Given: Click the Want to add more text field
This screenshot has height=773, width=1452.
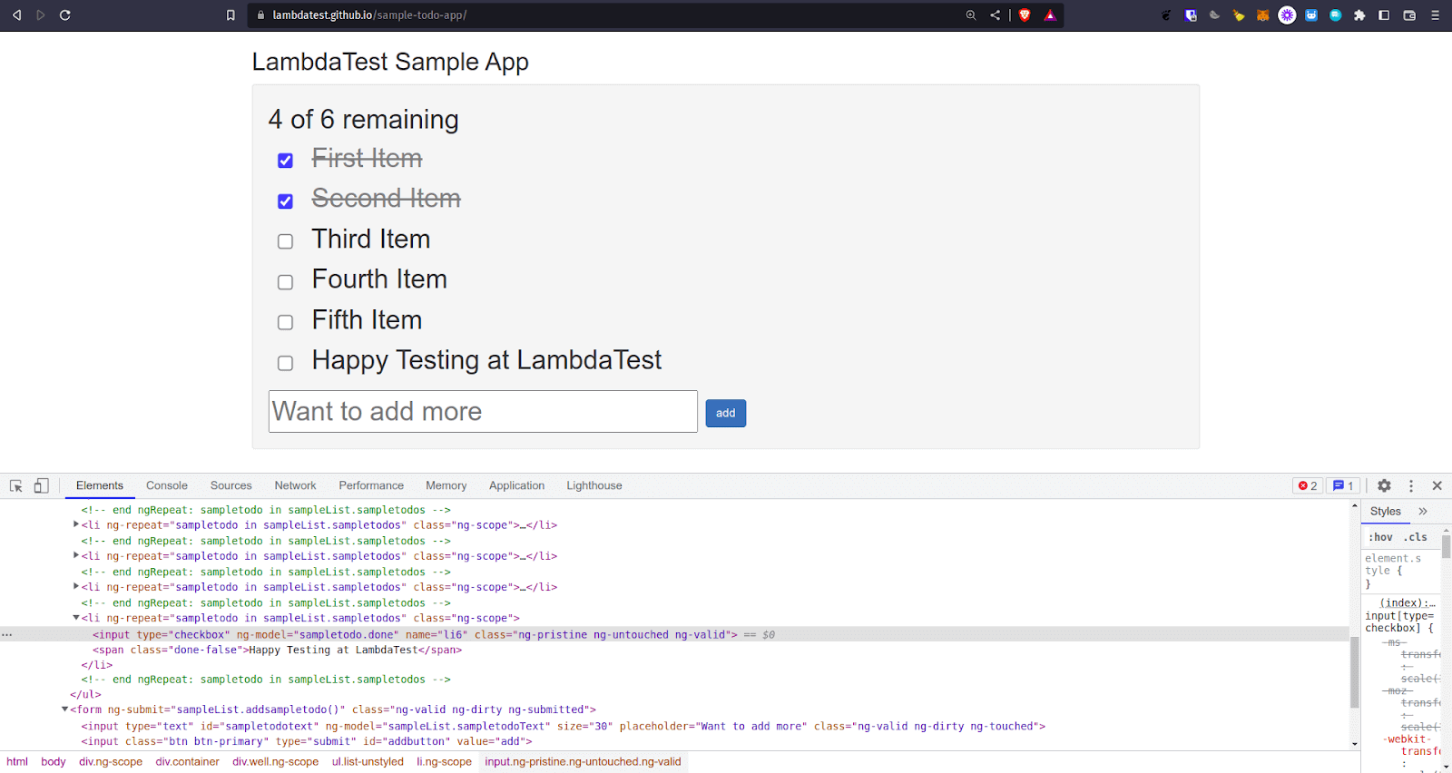Looking at the screenshot, I should pos(483,412).
